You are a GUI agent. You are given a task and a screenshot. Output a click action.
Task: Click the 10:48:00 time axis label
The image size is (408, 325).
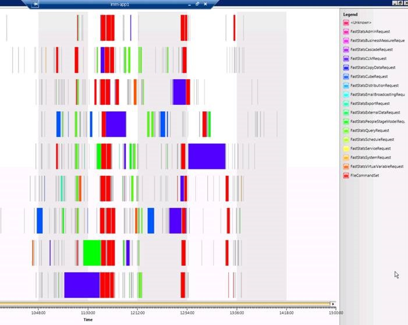38,313
